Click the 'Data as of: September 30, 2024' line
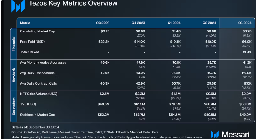 35,127
